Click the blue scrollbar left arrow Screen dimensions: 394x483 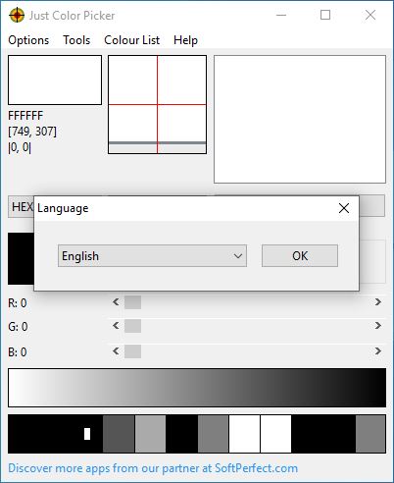coord(116,351)
